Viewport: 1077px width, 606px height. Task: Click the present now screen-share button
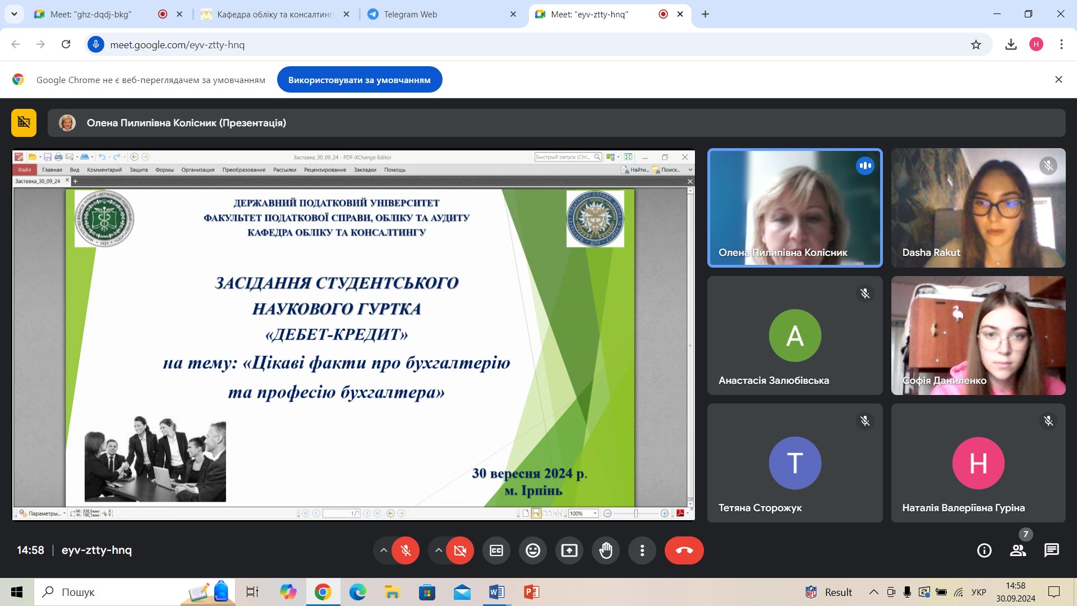click(569, 550)
